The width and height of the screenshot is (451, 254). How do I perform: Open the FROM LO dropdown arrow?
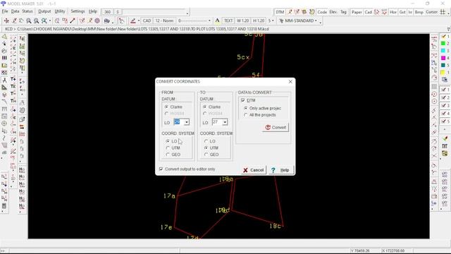(186, 122)
